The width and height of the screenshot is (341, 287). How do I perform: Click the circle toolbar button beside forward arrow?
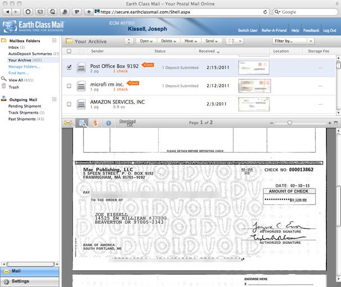pos(28,12)
